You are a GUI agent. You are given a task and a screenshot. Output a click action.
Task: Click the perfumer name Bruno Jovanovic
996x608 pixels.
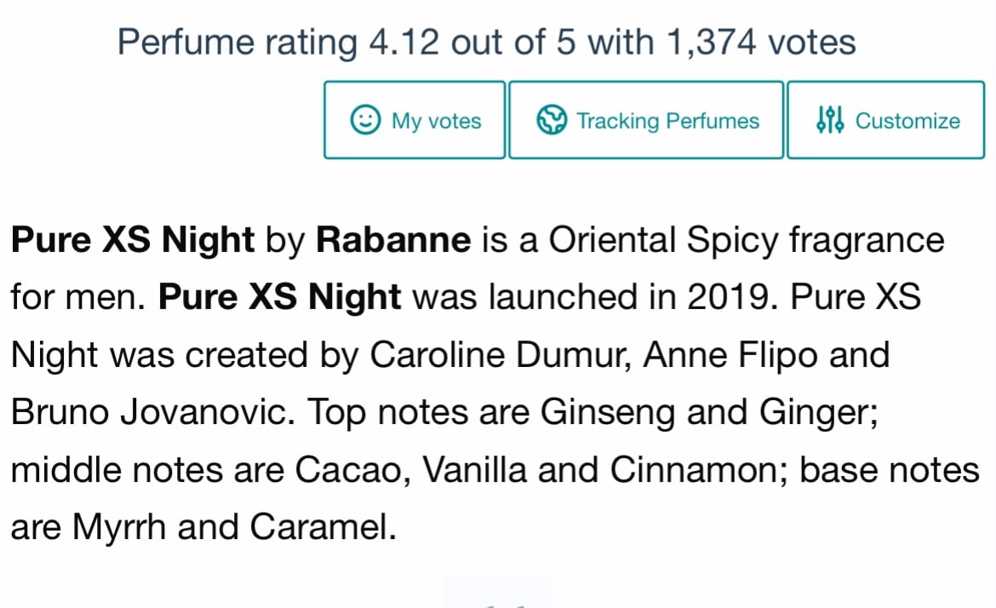click(x=152, y=412)
